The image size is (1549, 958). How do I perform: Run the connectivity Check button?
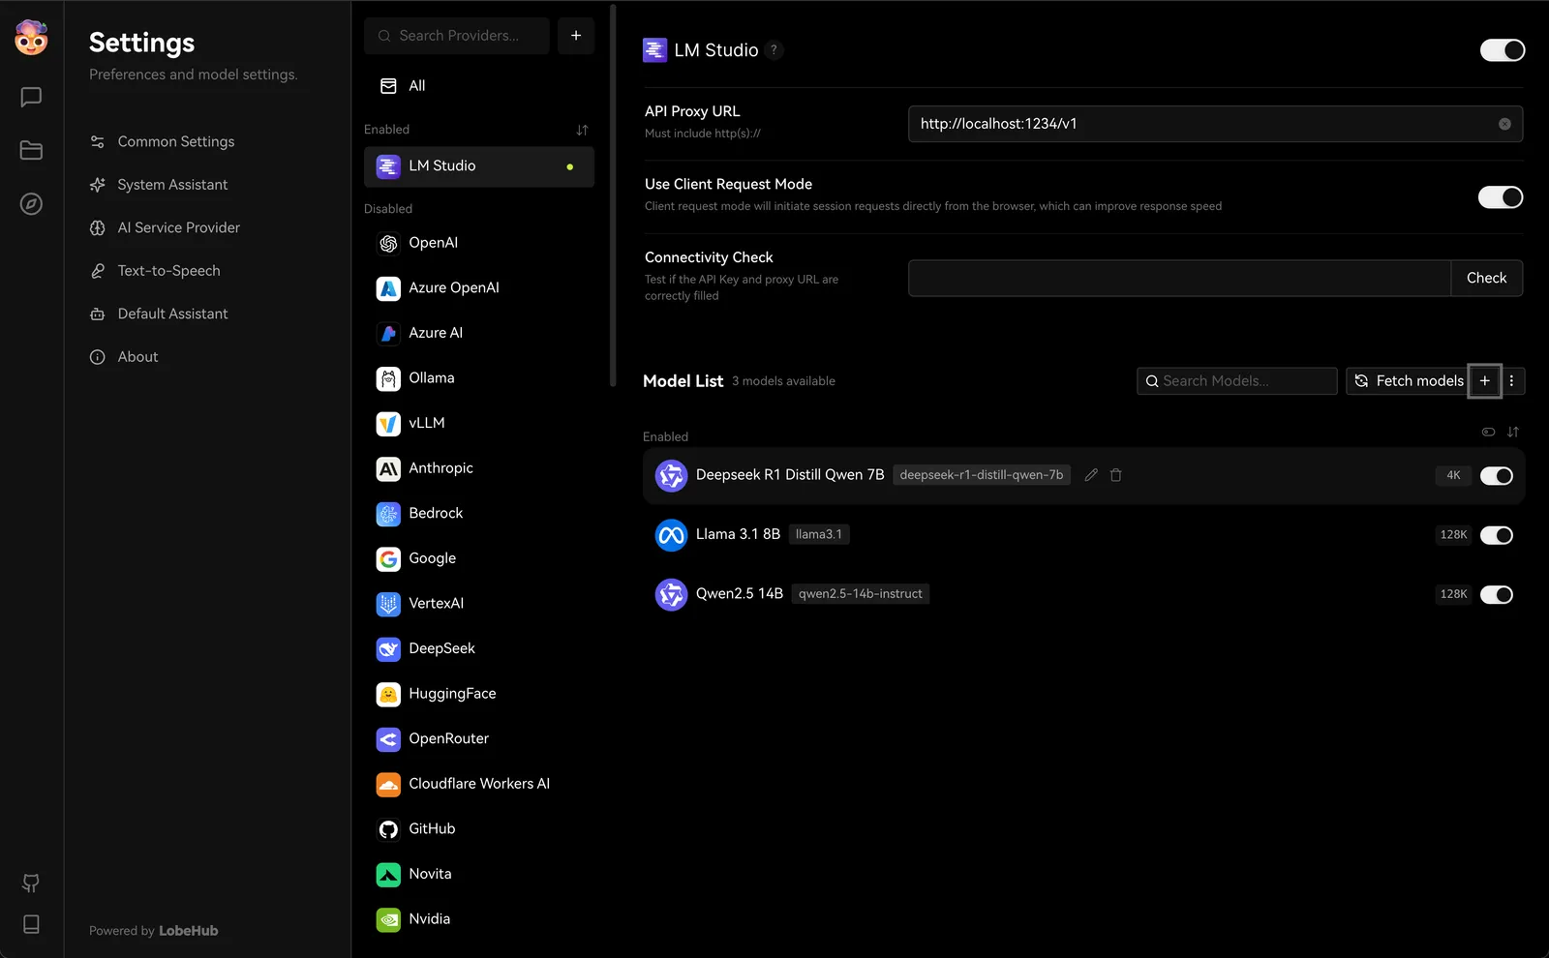pyautogui.click(x=1486, y=278)
